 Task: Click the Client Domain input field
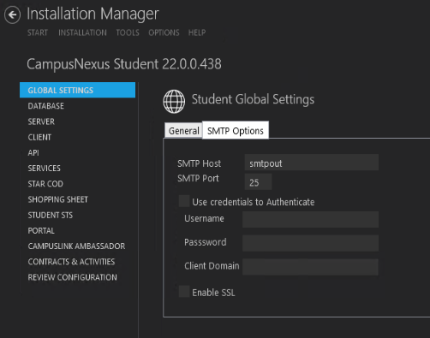click(310, 267)
